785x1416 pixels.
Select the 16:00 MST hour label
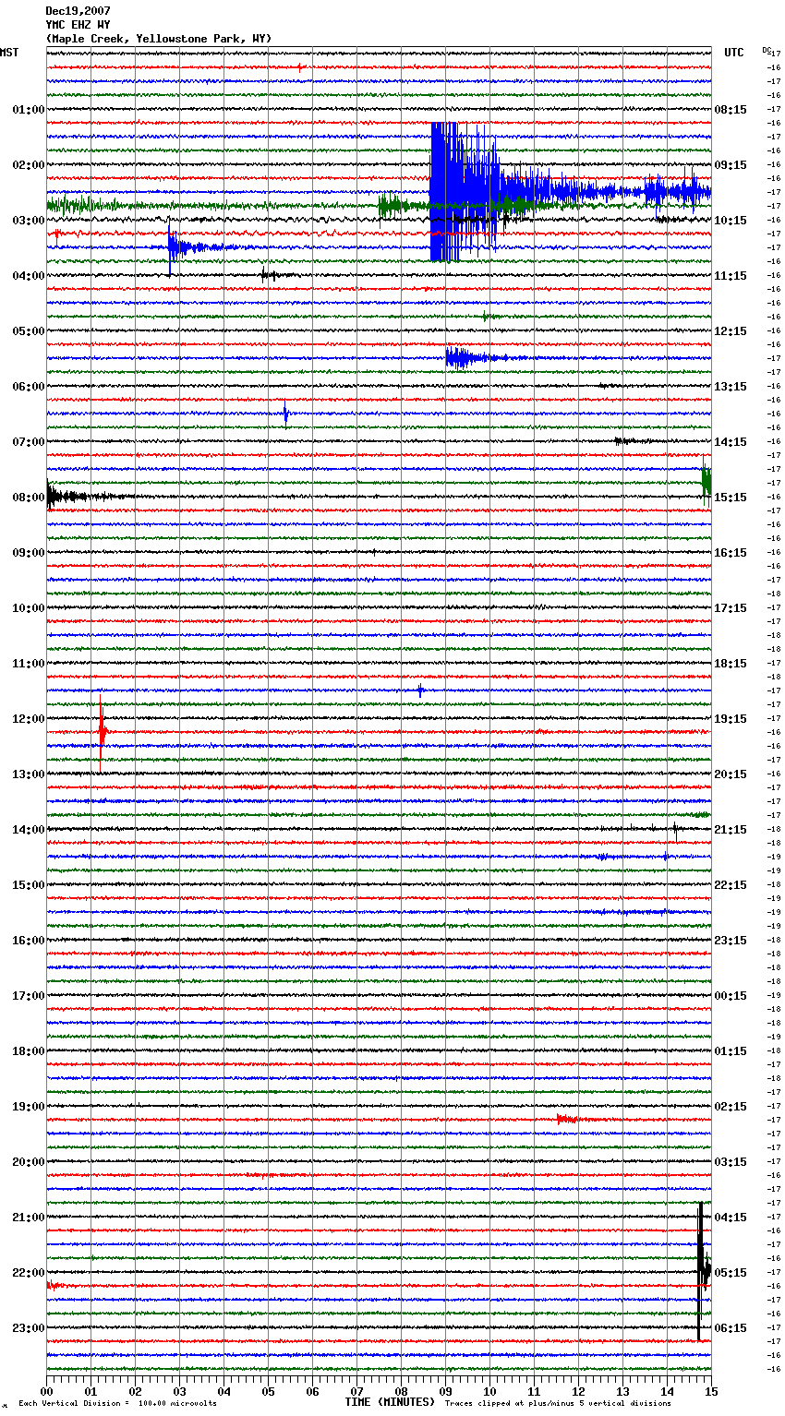(29, 941)
